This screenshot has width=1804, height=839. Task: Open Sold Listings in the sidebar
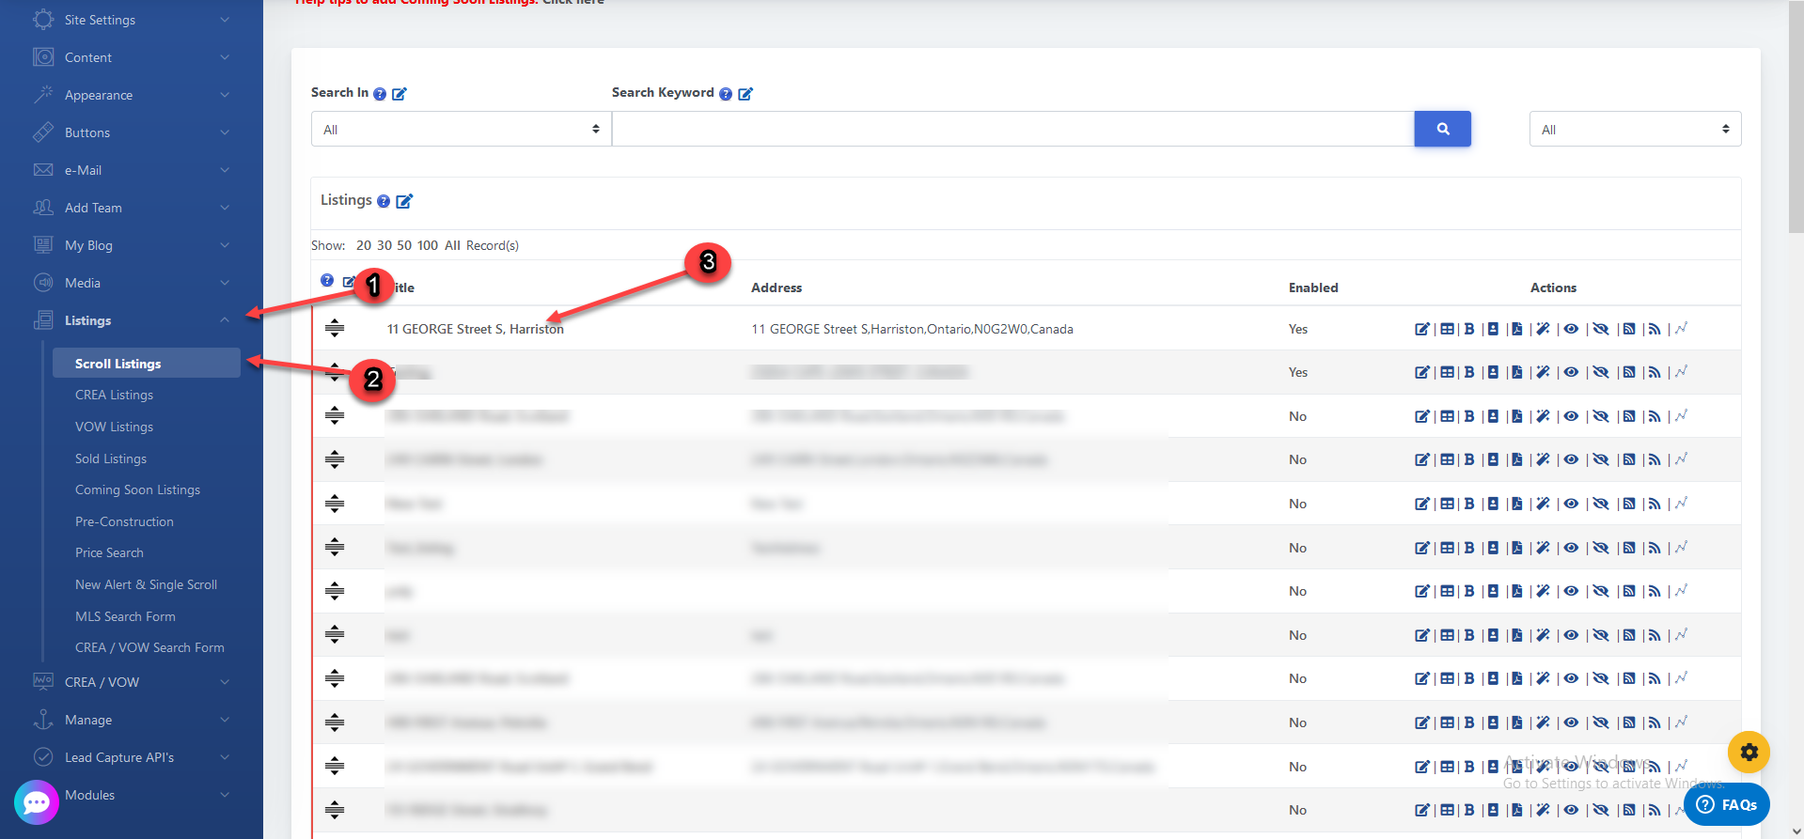111,458
